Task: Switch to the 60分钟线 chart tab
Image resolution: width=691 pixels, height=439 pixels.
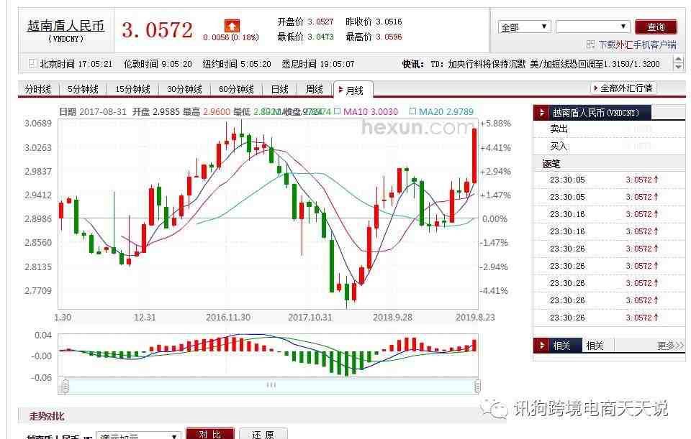Action: (236, 89)
